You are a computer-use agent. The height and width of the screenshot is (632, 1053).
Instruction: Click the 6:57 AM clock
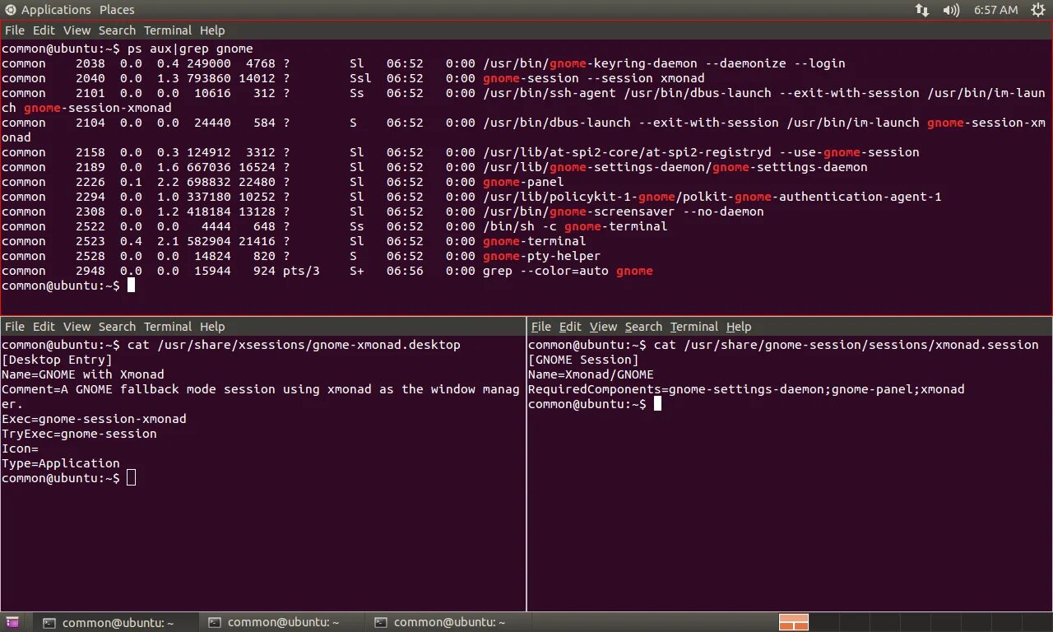(x=995, y=10)
